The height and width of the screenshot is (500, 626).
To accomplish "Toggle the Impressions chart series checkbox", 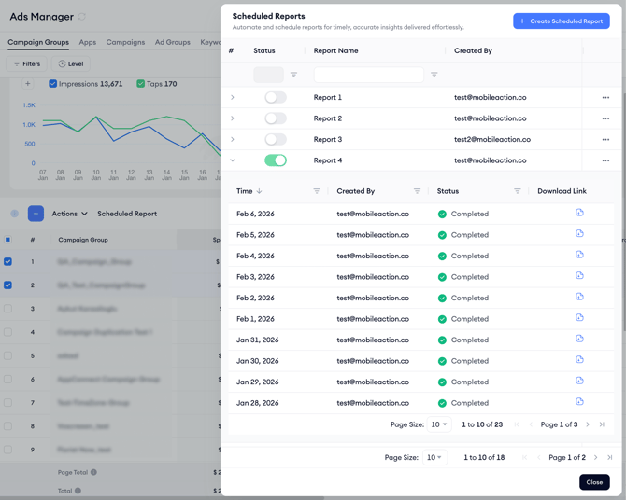I will point(53,84).
